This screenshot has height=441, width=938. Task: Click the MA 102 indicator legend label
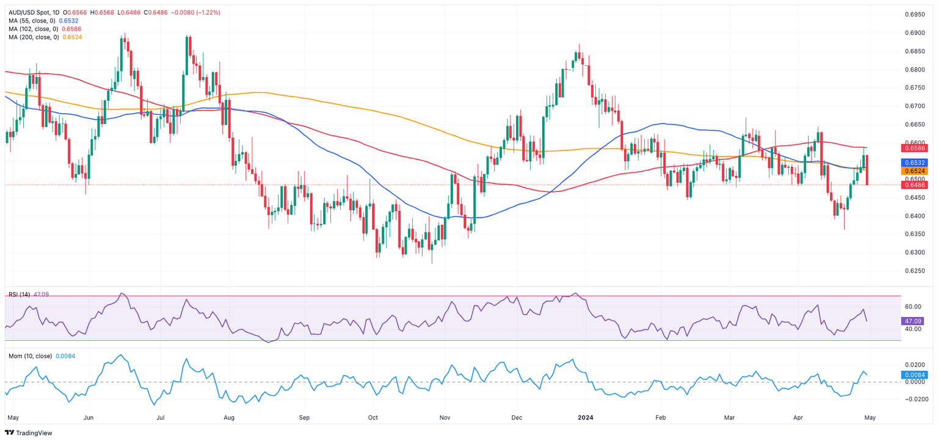34,29
